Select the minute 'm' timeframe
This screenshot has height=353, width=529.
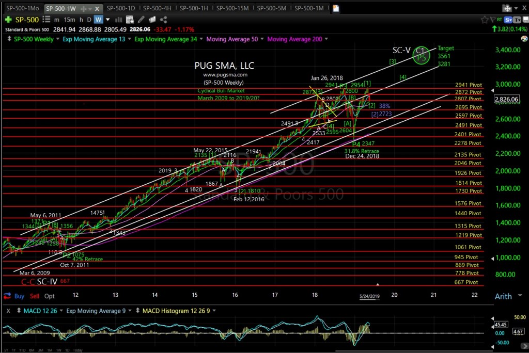56,20
